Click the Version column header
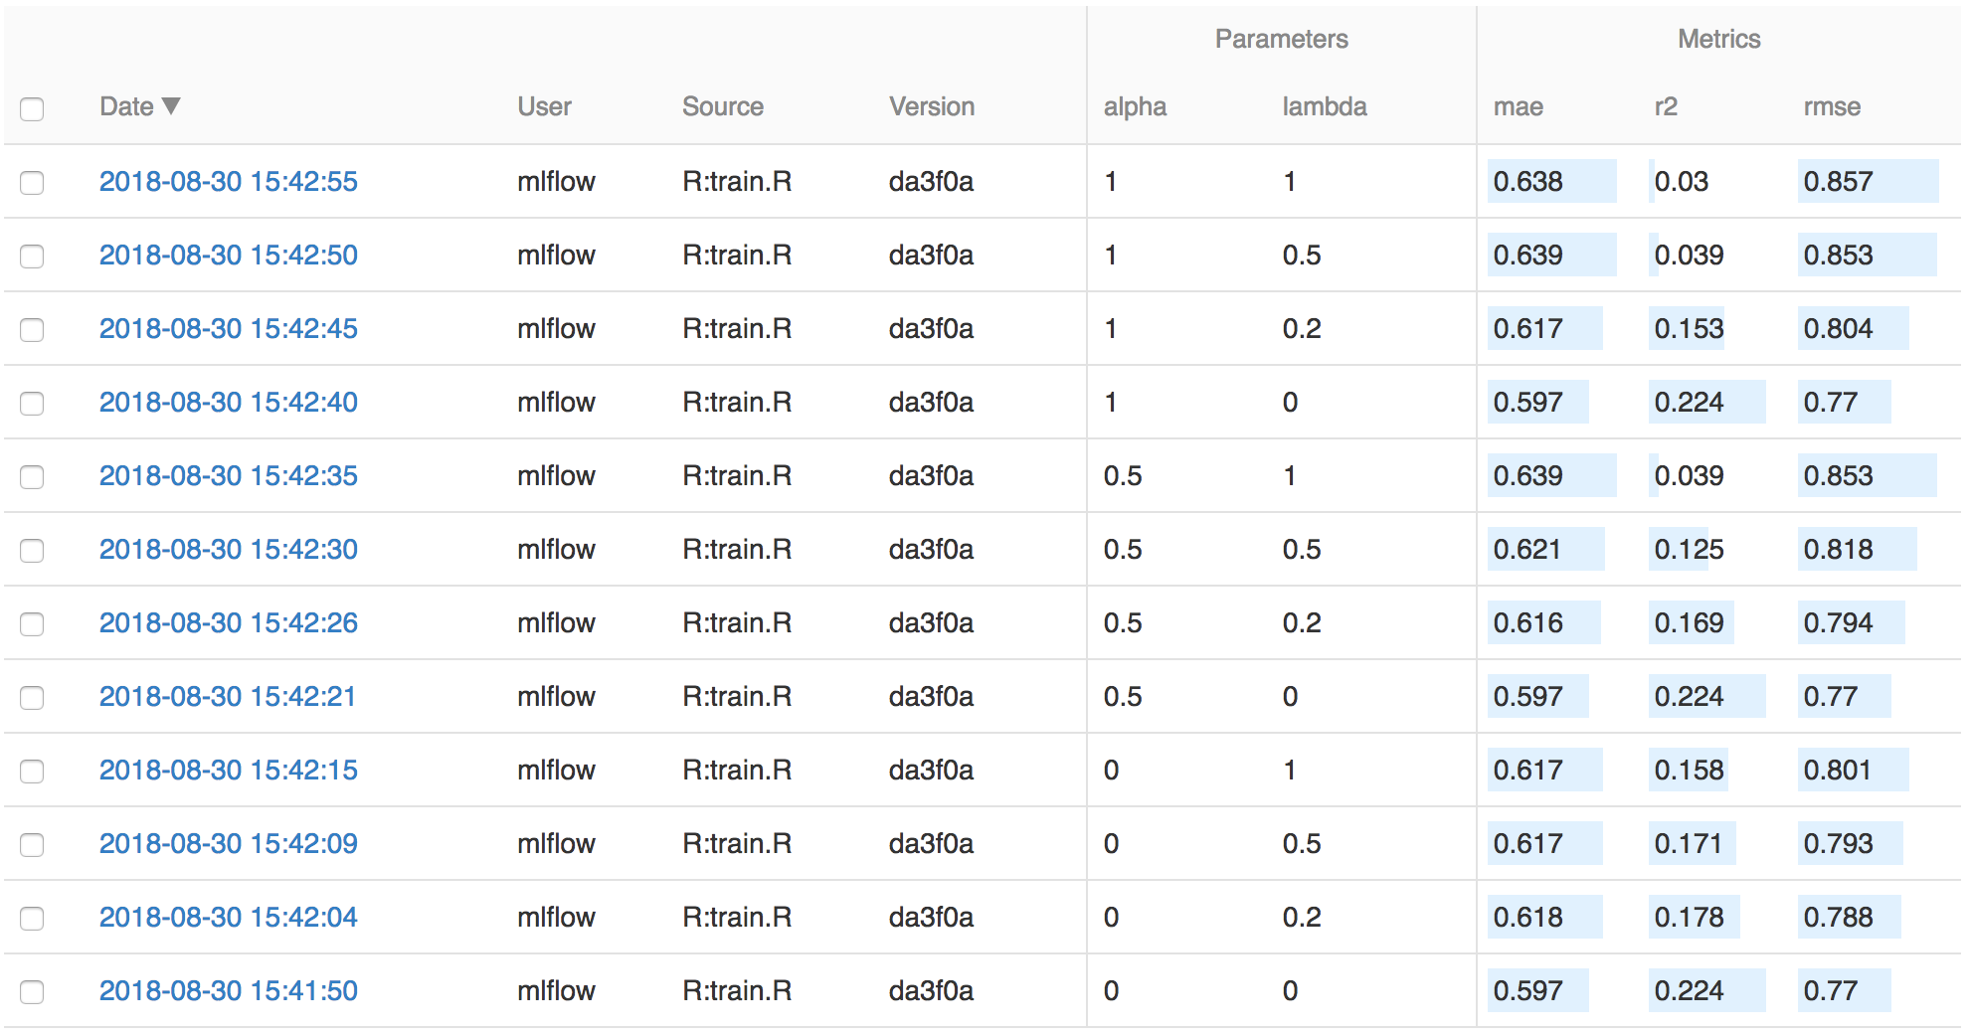1971x1034 pixels. [x=931, y=105]
